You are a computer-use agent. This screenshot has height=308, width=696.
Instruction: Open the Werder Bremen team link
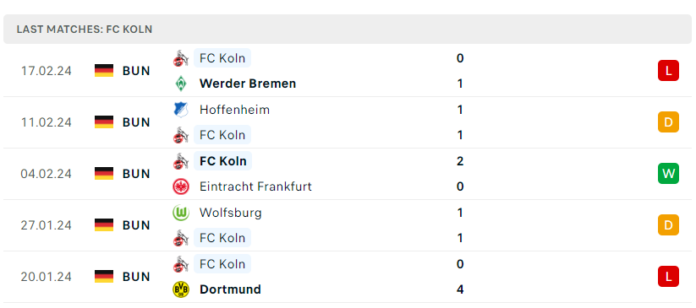248,84
